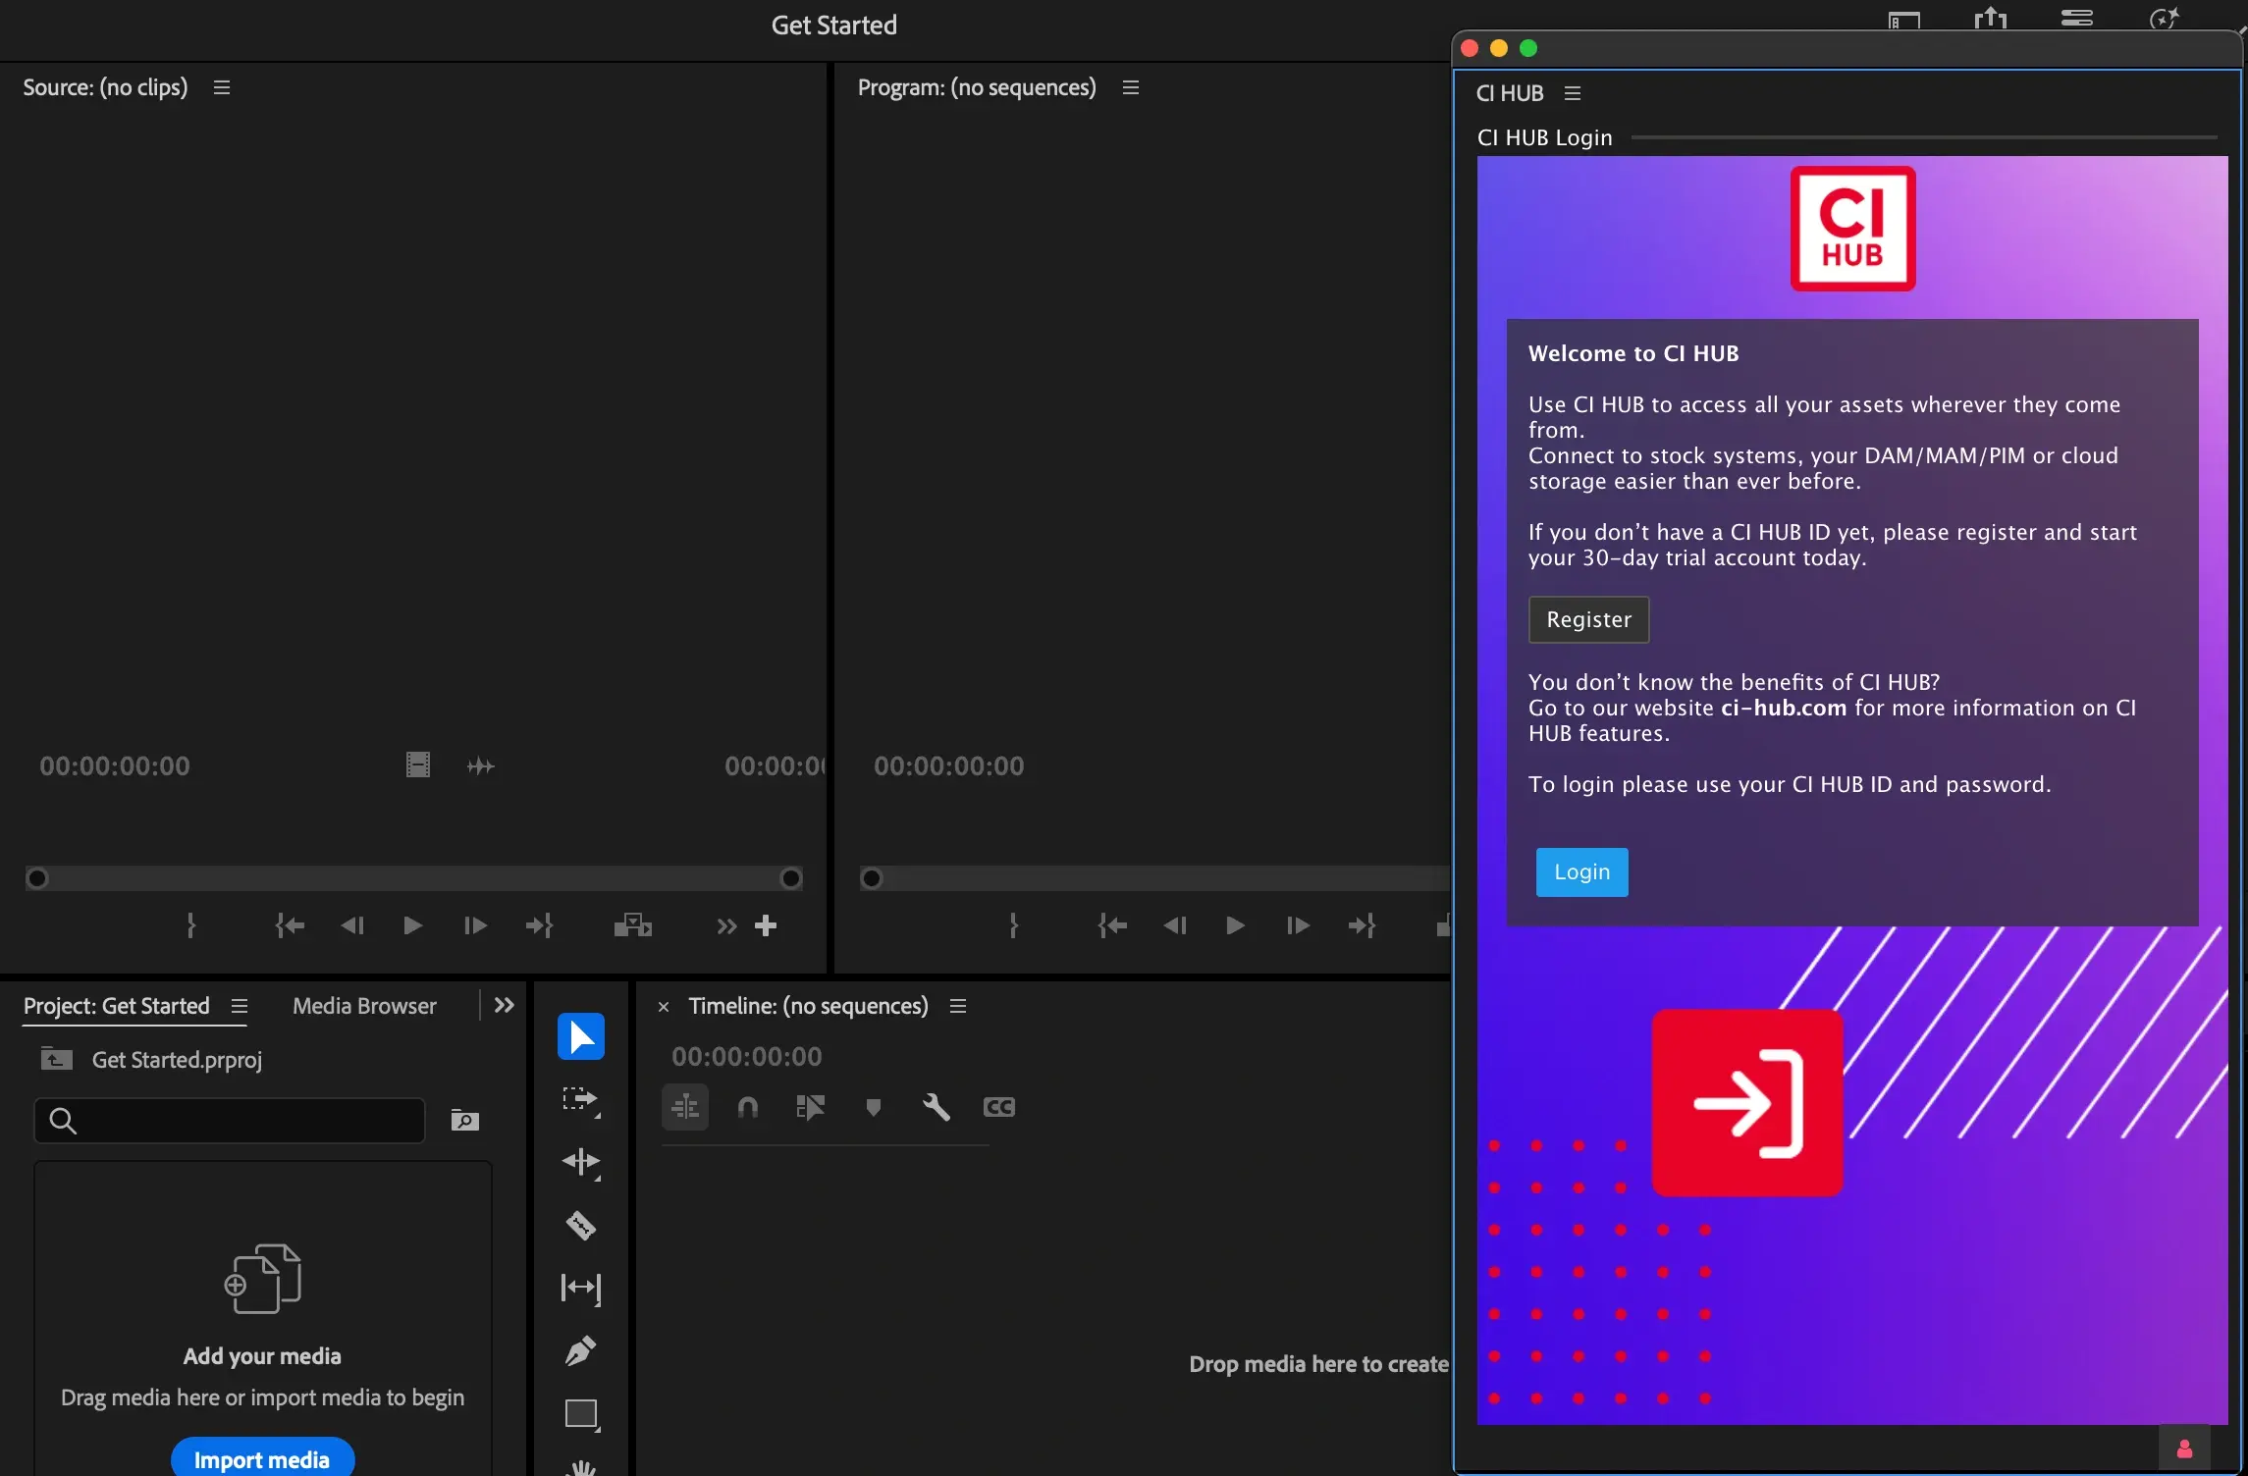Click the project search input field
2248x1476 pixels.
click(230, 1120)
